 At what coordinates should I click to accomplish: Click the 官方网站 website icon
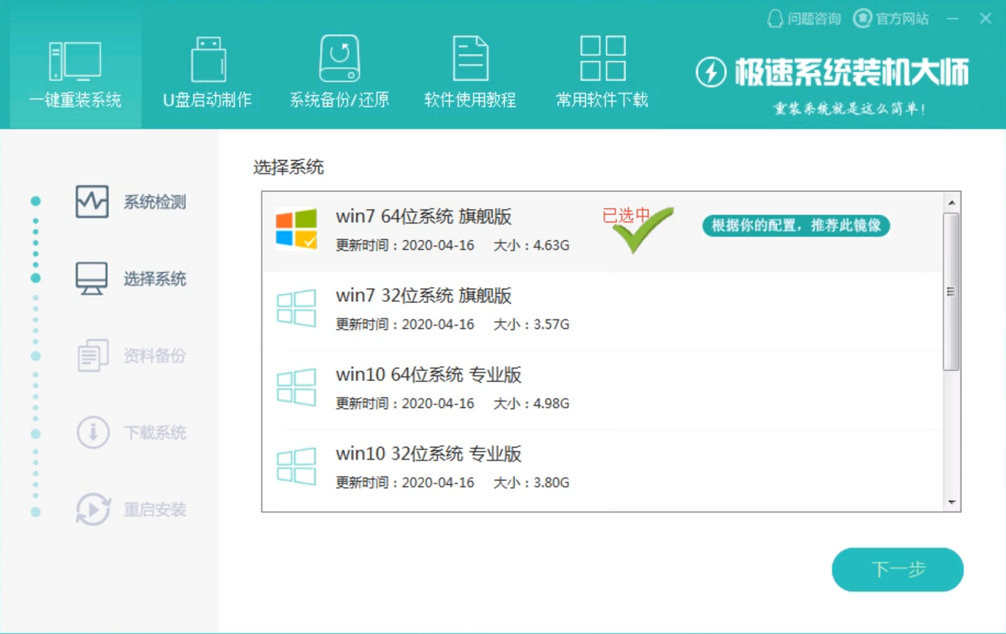pos(862,17)
